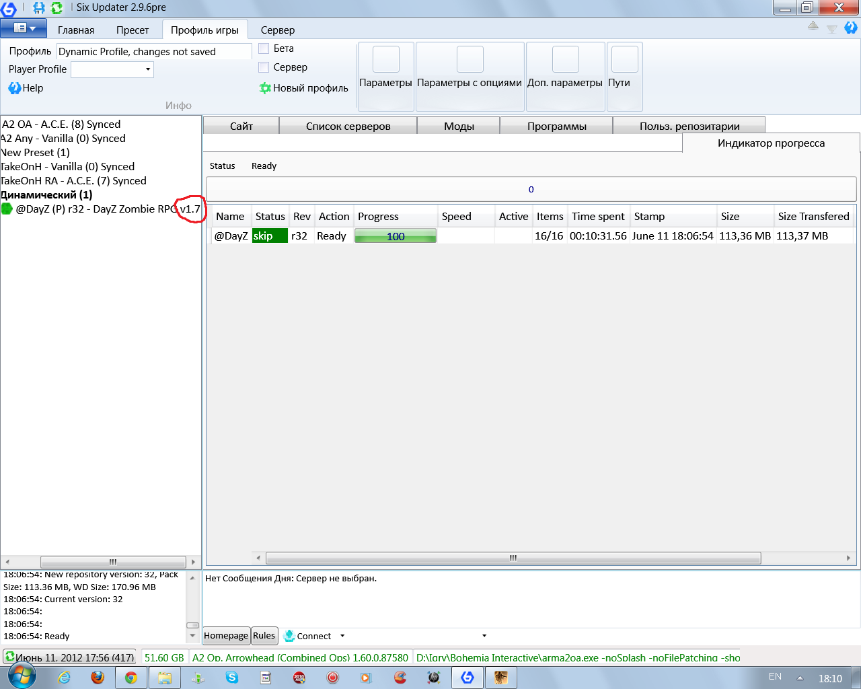Screen dimensions: 861x689
Task: Launch Internet Explorer from the taskbar
Action: (64, 678)
